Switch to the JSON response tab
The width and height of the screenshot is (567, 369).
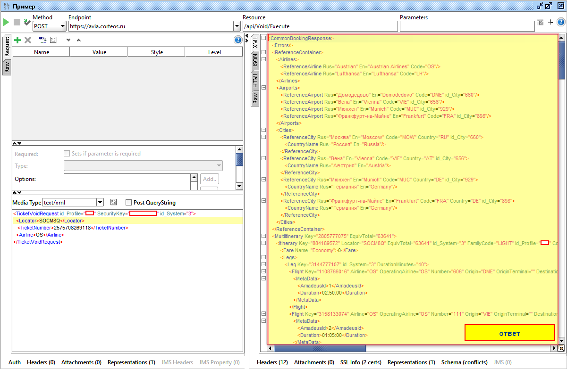255,61
